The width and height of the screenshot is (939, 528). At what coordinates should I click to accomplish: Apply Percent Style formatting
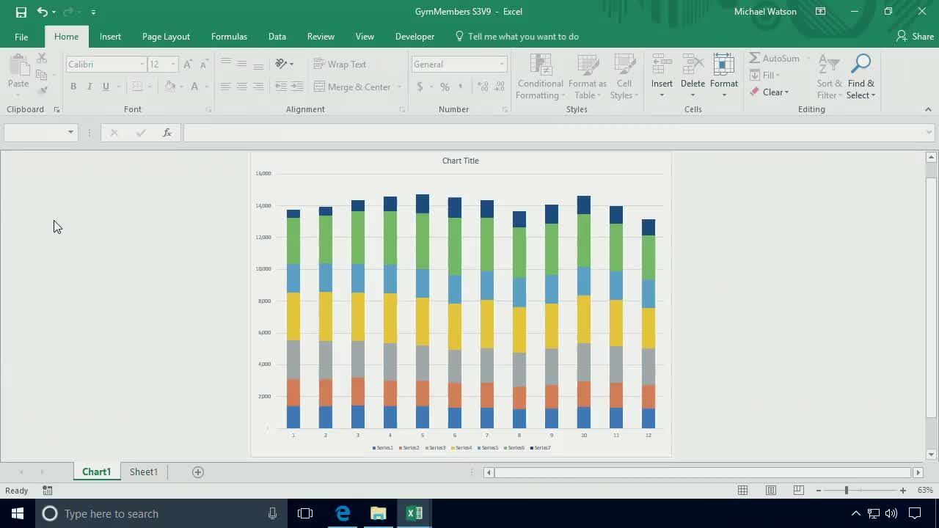(445, 87)
